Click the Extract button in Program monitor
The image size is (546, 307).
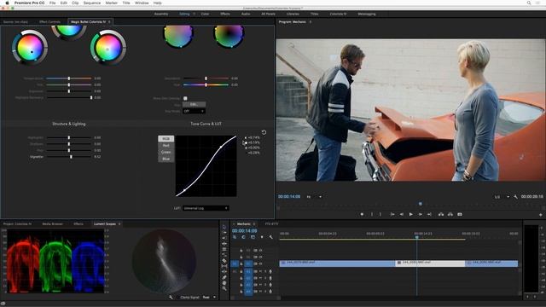pos(450,214)
